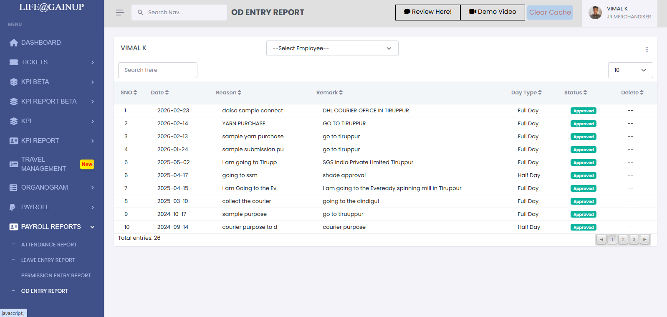Screen dimensions: 667x317
Task: Open the Leave Entry Report page
Action: (x=48, y=260)
